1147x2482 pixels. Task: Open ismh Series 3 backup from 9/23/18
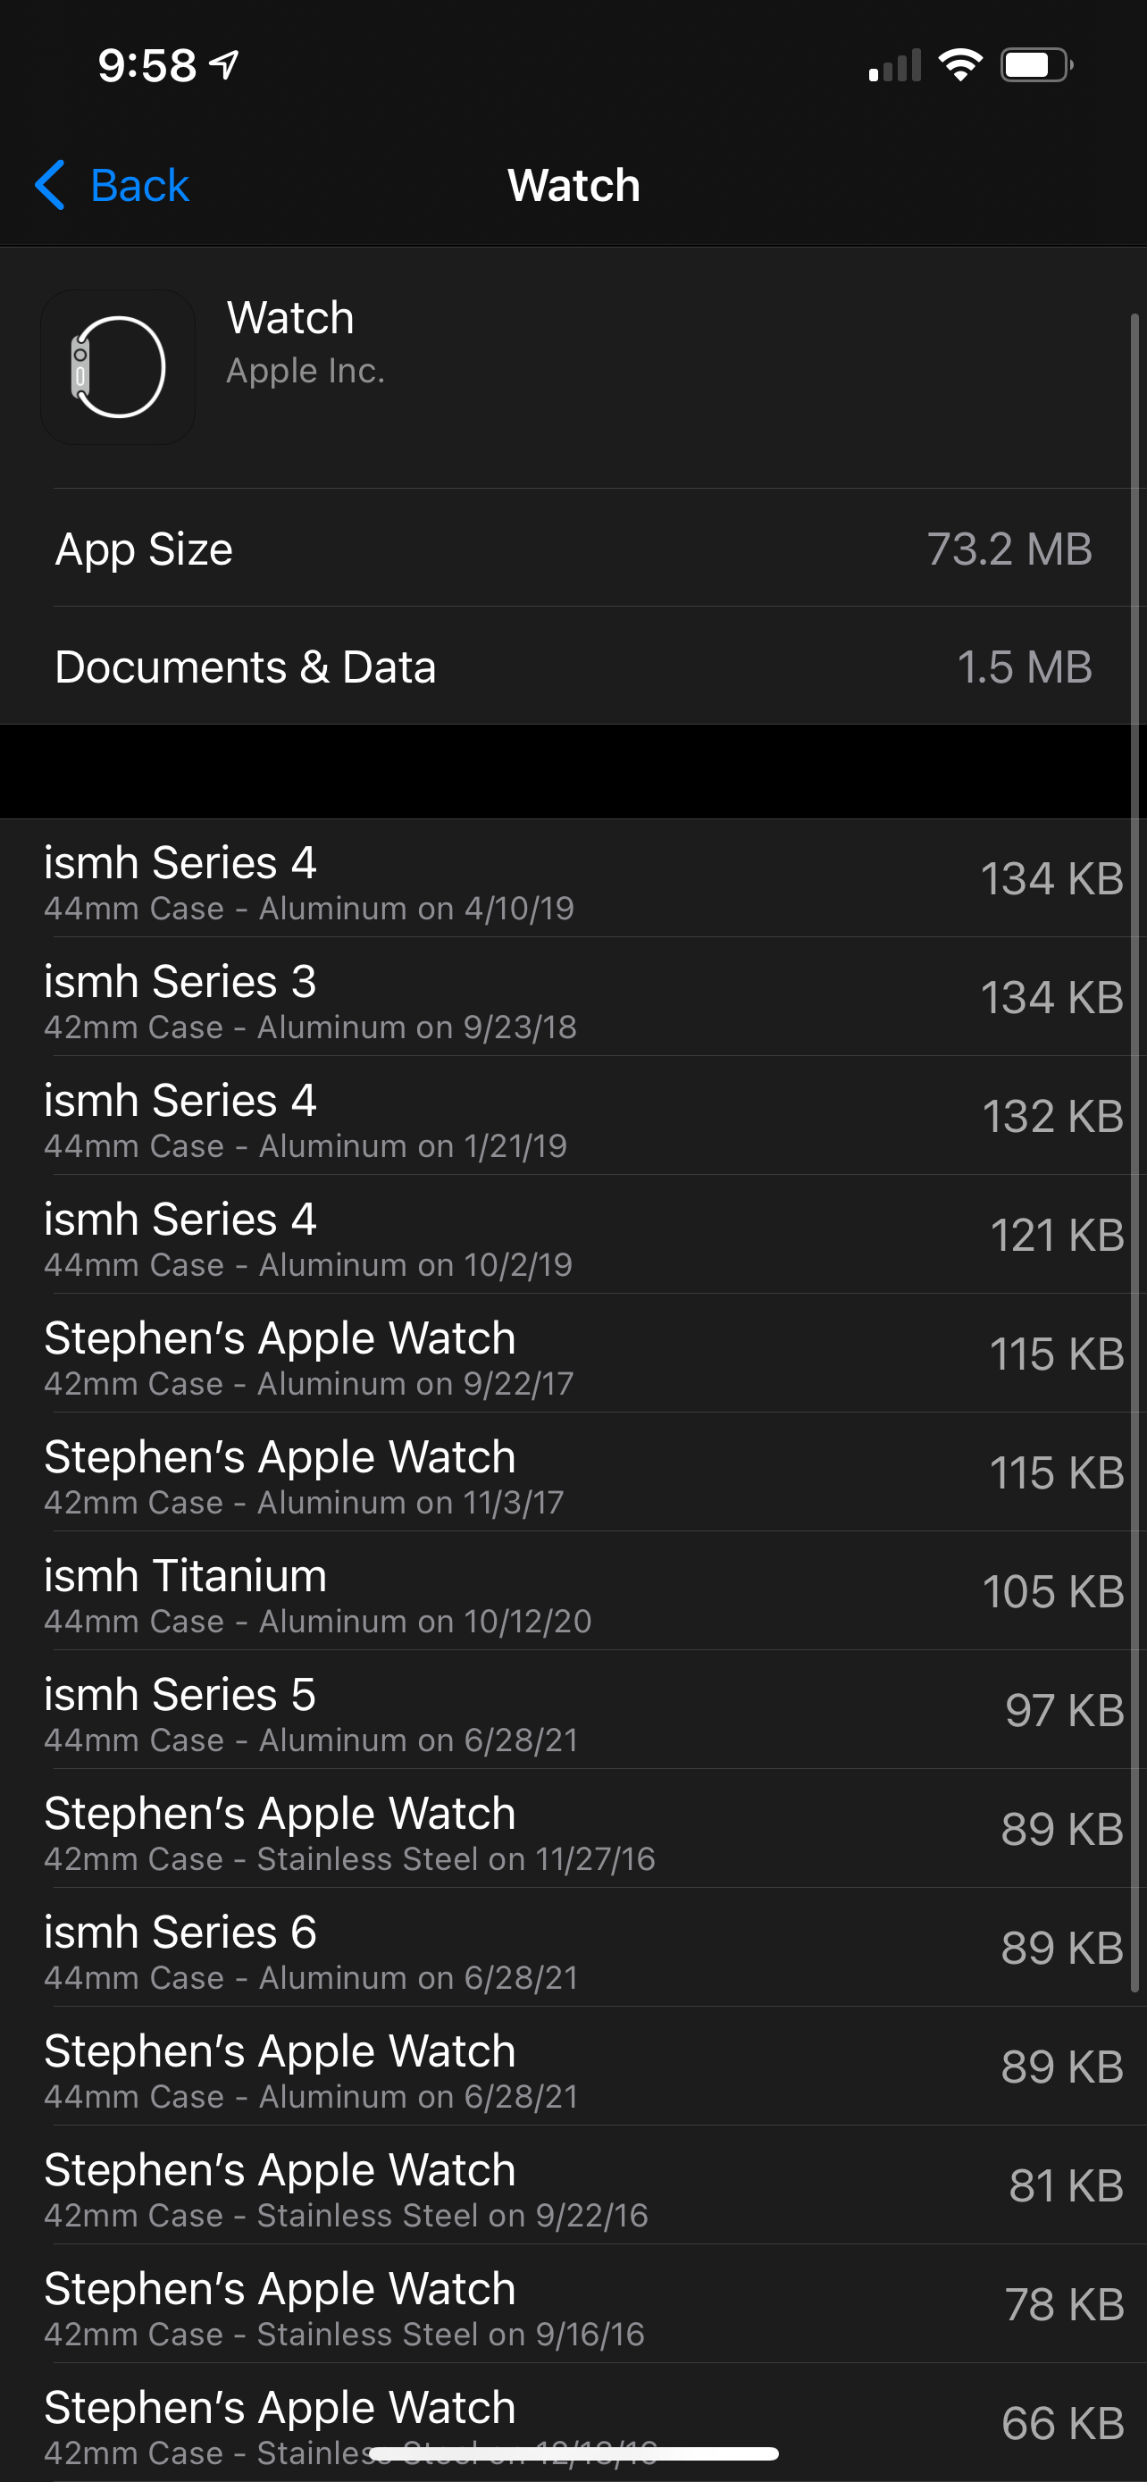tap(573, 998)
